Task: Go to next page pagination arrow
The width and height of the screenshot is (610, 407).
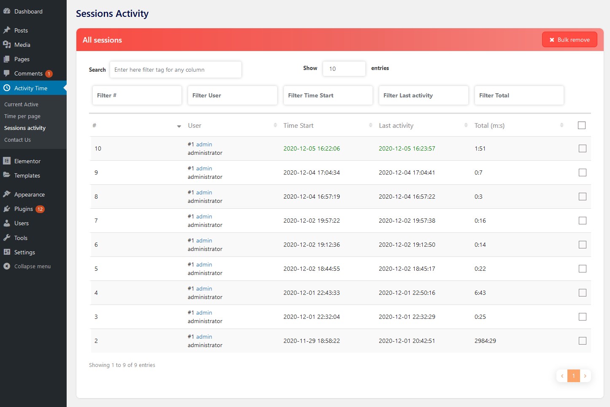Action: pyautogui.click(x=585, y=376)
